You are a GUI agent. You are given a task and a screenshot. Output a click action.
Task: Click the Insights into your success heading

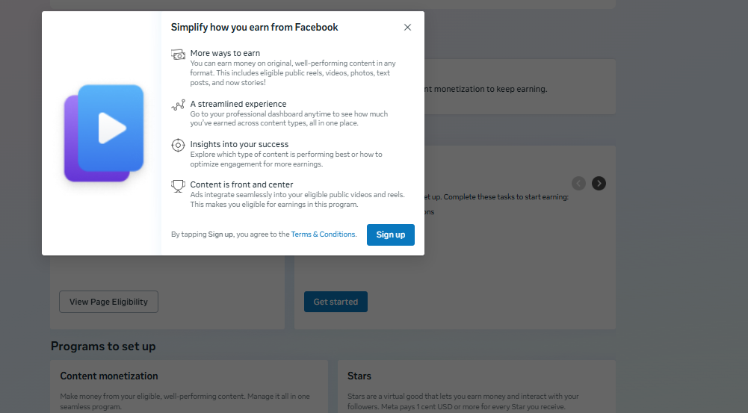pyautogui.click(x=239, y=144)
